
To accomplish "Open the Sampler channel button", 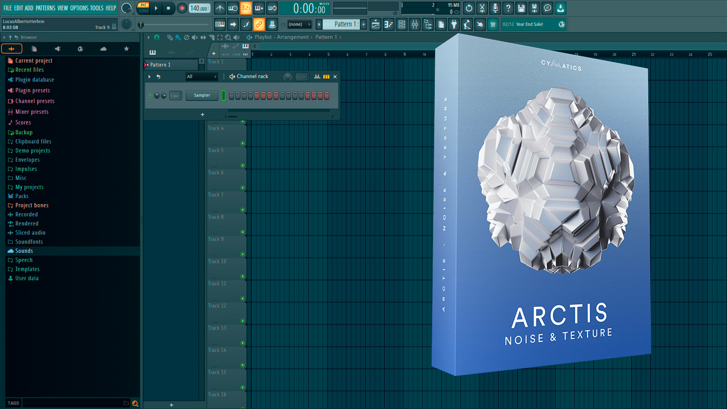I will pos(202,95).
